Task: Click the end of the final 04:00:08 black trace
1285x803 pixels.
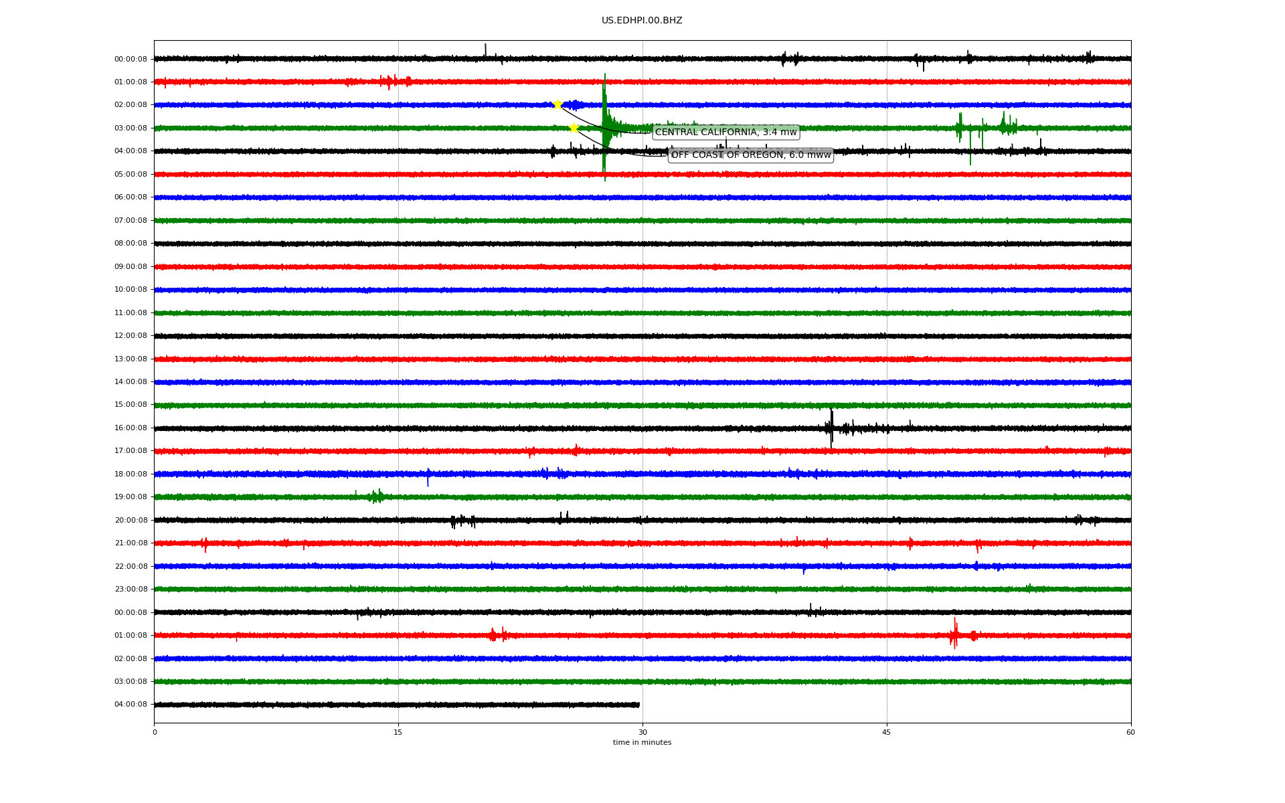Action: tap(638, 705)
